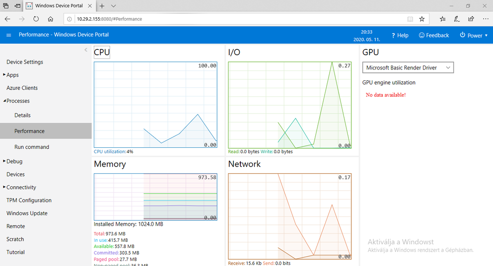The width and height of the screenshot is (493, 266).
Task: Click the address bar URL
Action: 110,19
